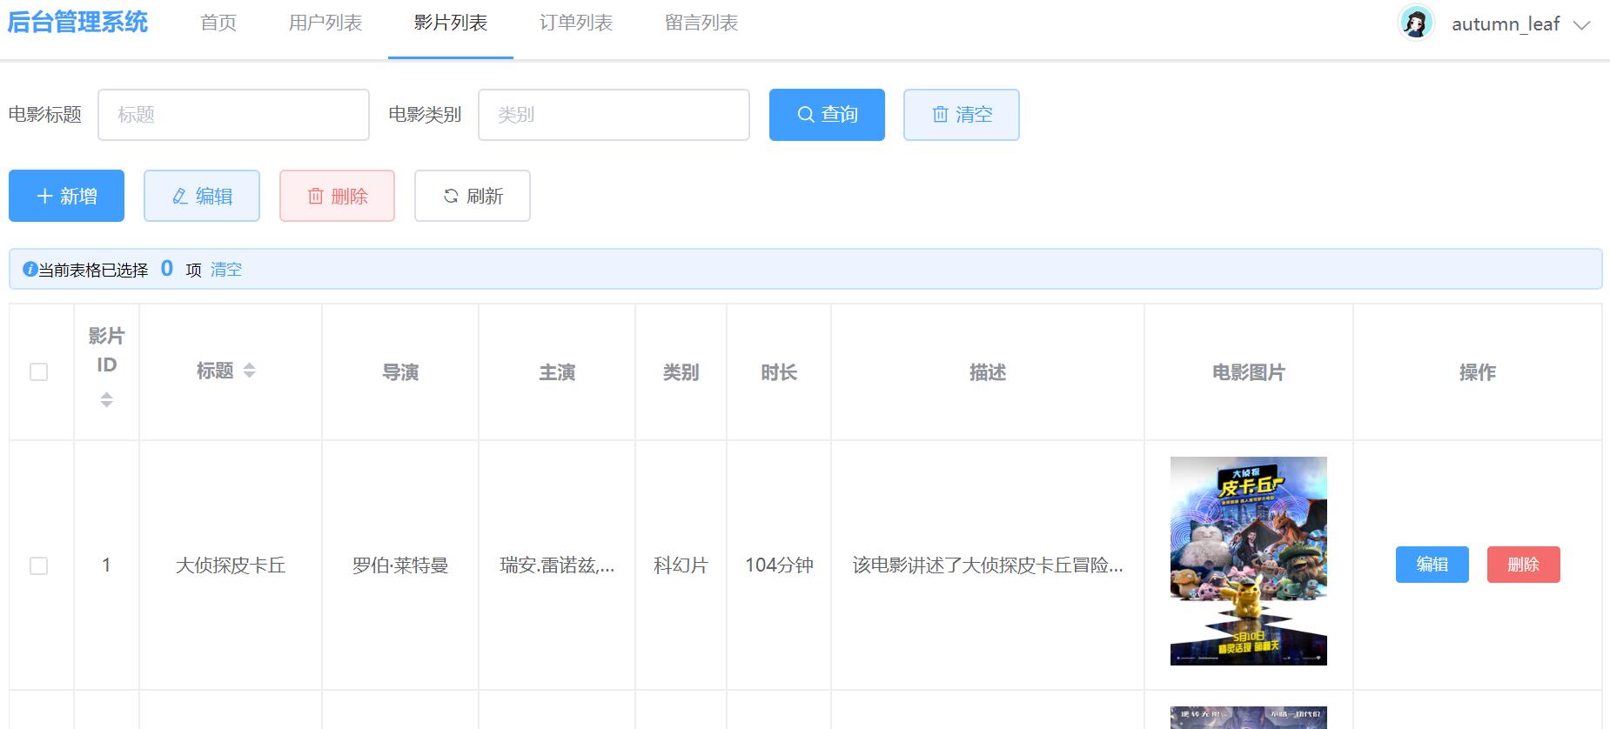Click the 时长 column header

pos(779,372)
